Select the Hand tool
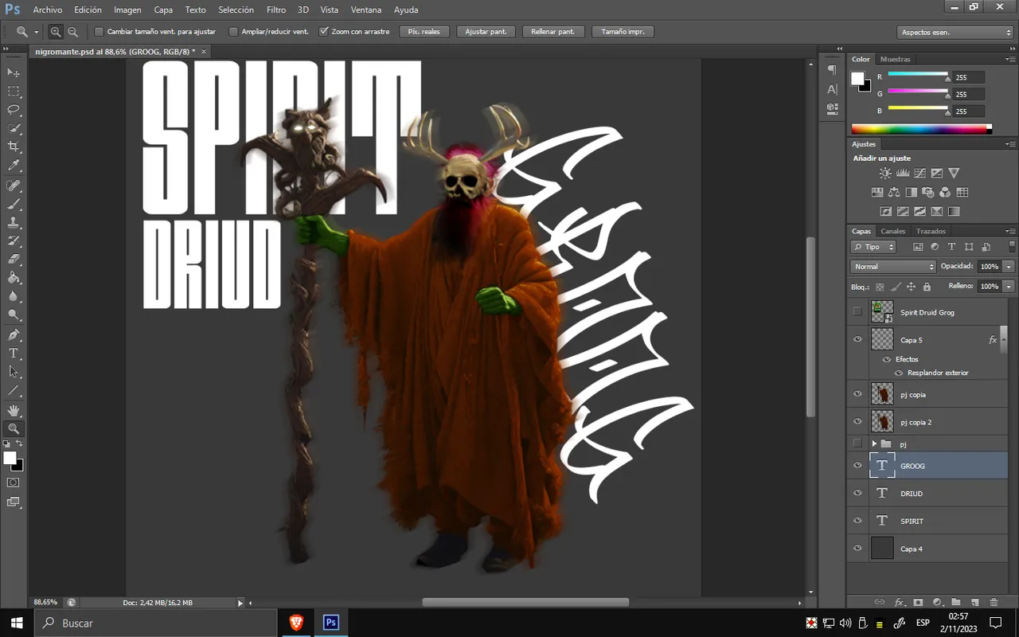This screenshot has height=637, width=1019. click(14, 409)
